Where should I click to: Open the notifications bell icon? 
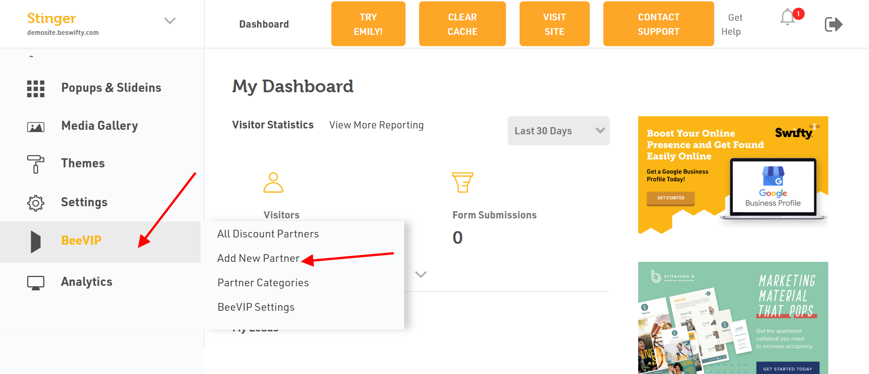point(788,17)
